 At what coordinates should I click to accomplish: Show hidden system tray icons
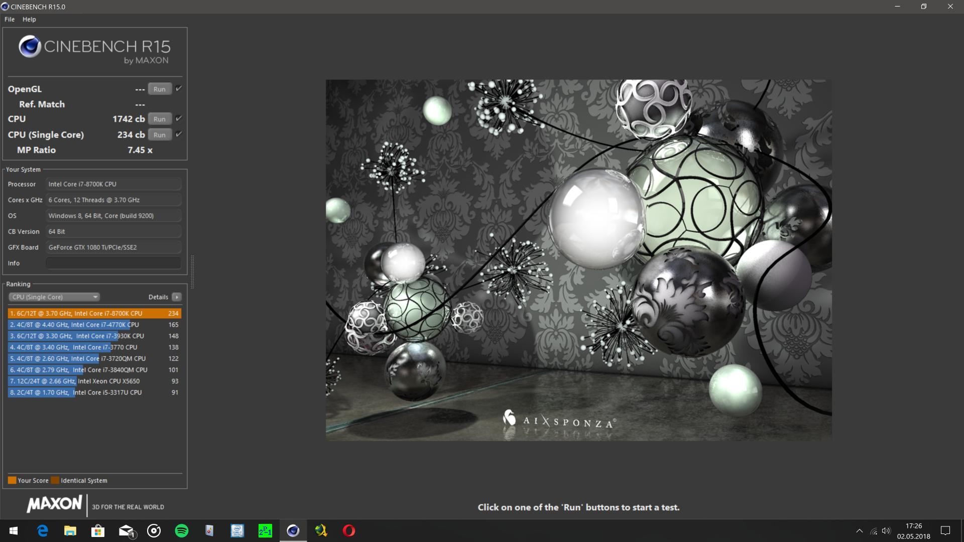pyautogui.click(x=859, y=530)
